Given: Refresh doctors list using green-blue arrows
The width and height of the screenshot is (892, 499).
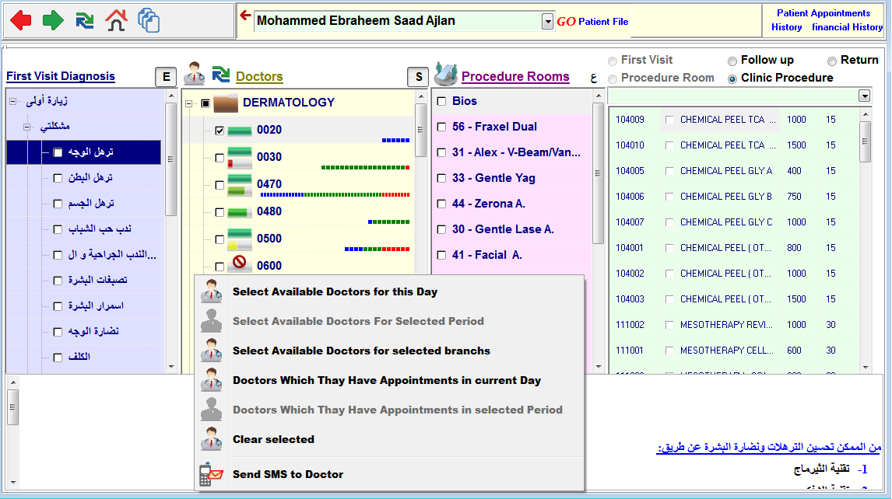Looking at the screenshot, I should pyautogui.click(x=221, y=75).
